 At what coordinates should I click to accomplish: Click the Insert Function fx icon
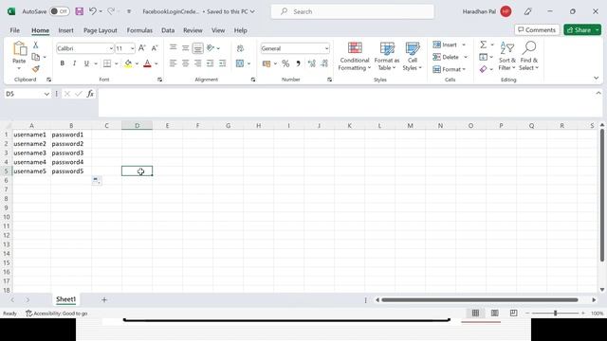pos(90,94)
